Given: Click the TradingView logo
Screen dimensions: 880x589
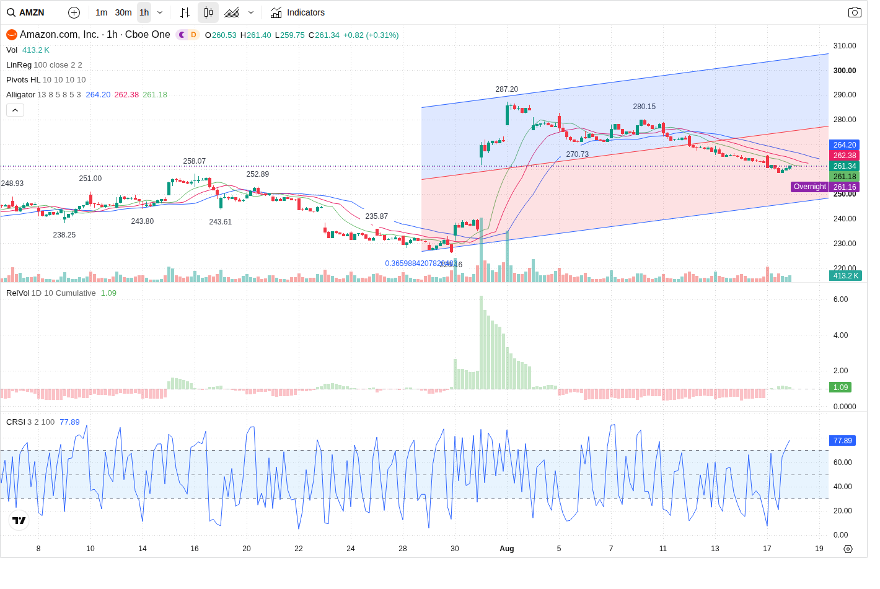Looking at the screenshot, I should click(x=19, y=520).
